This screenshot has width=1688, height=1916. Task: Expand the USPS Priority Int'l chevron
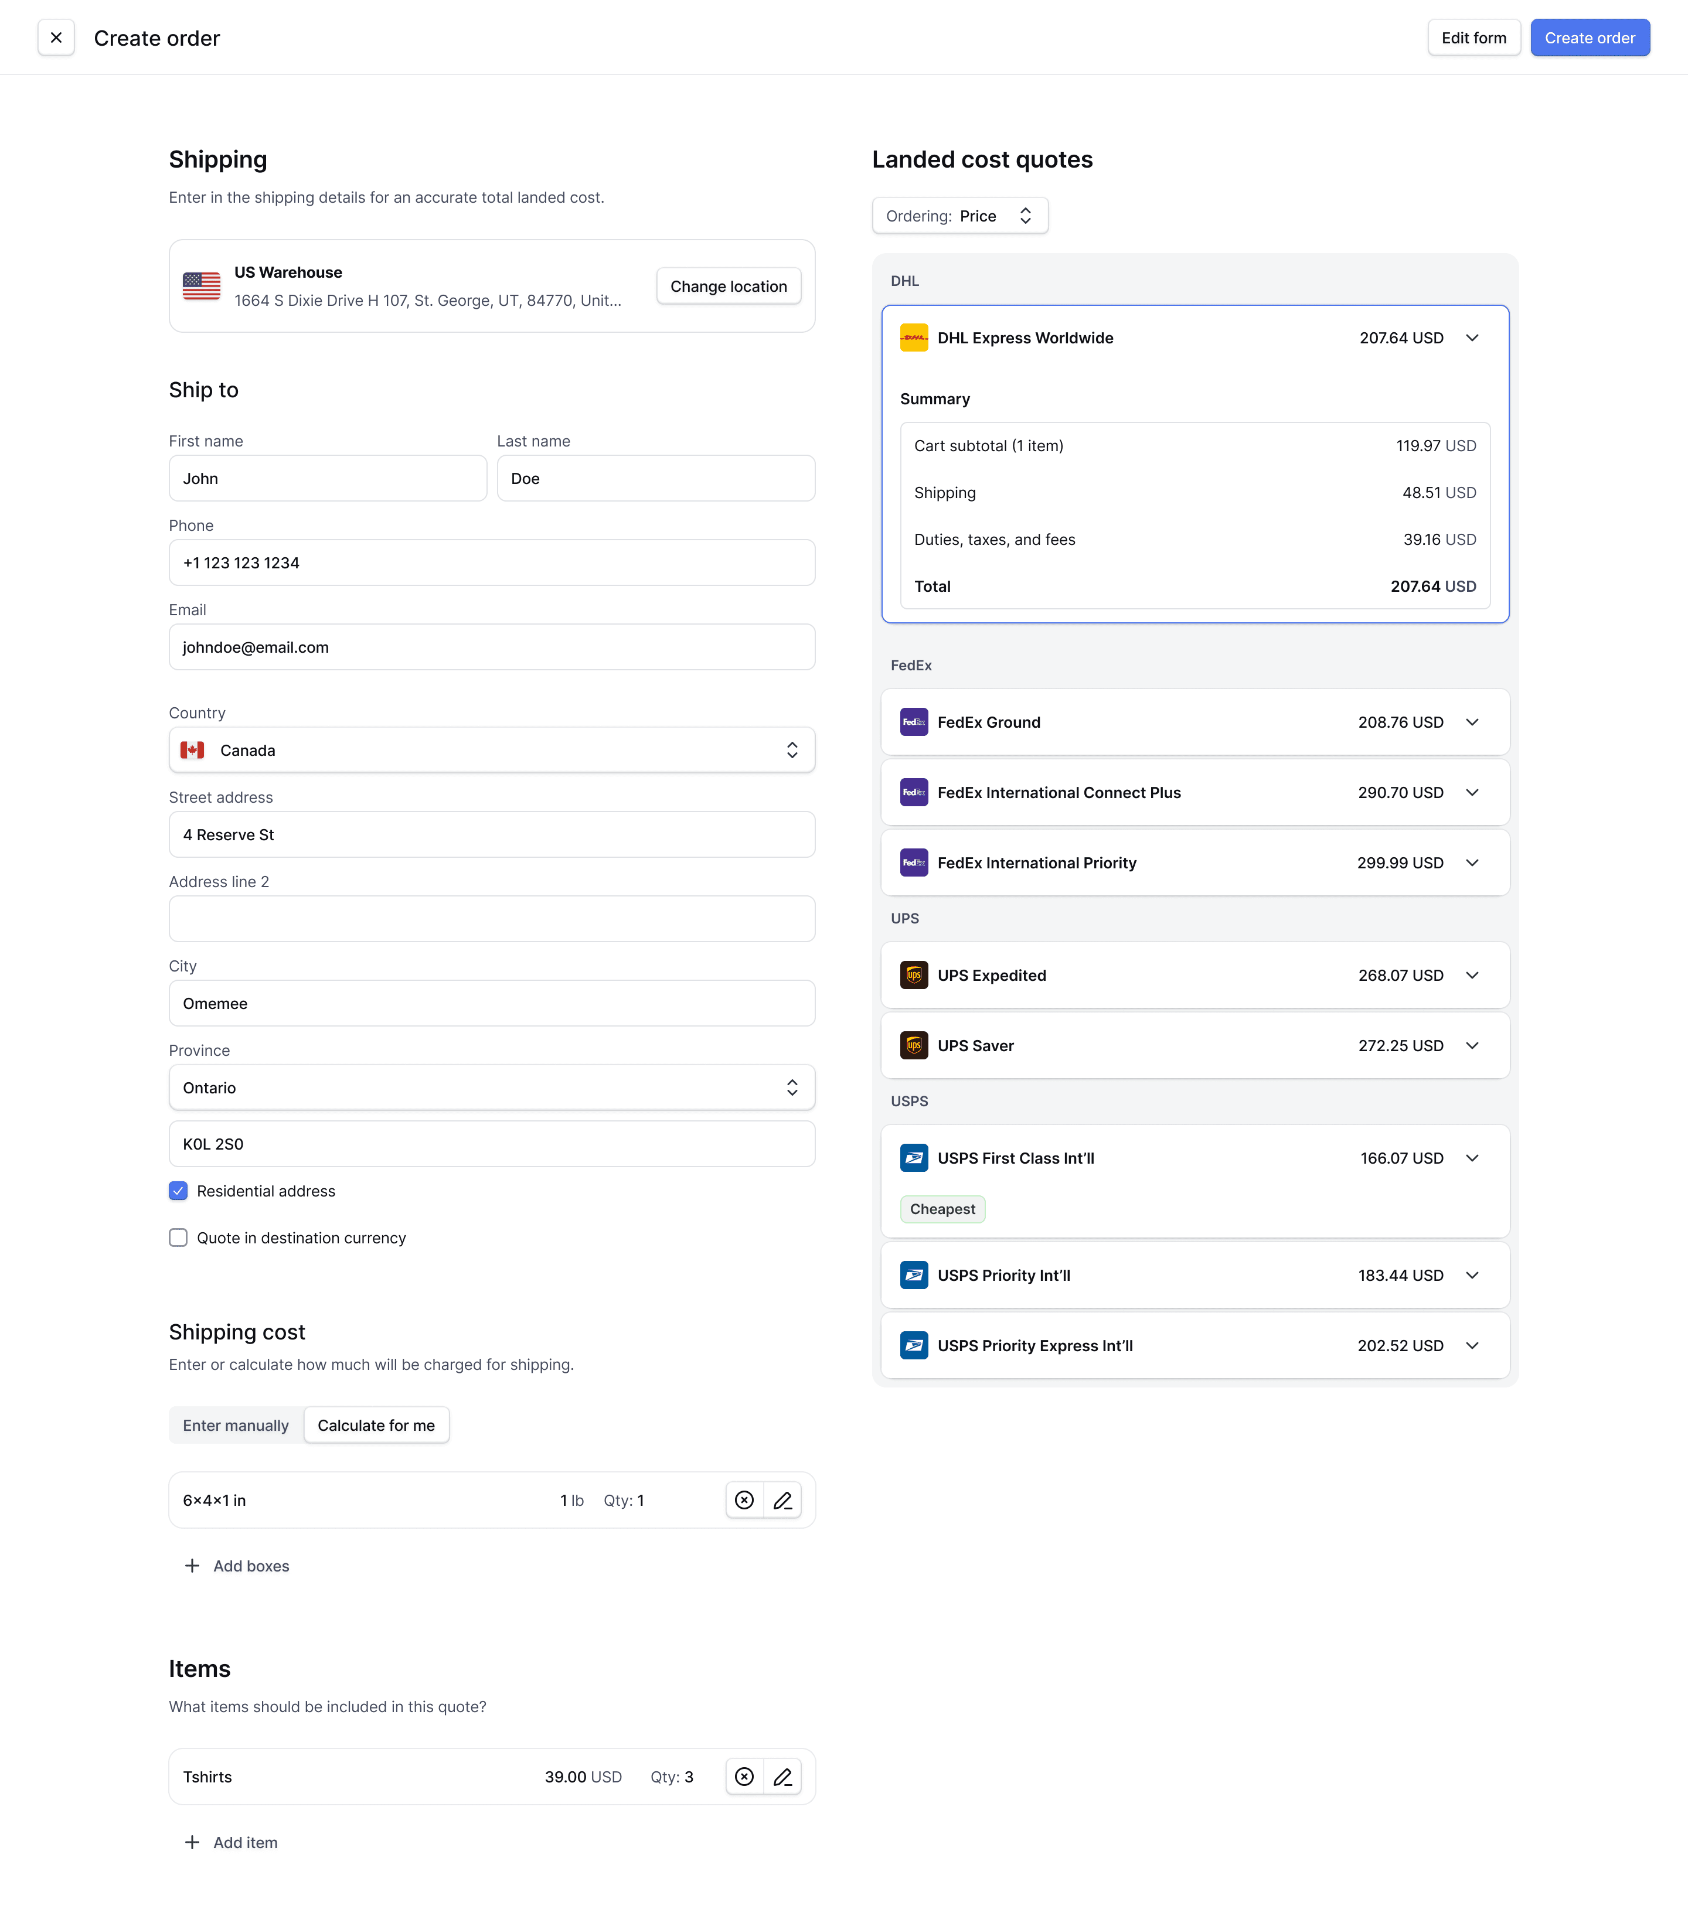click(x=1475, y=1274)
